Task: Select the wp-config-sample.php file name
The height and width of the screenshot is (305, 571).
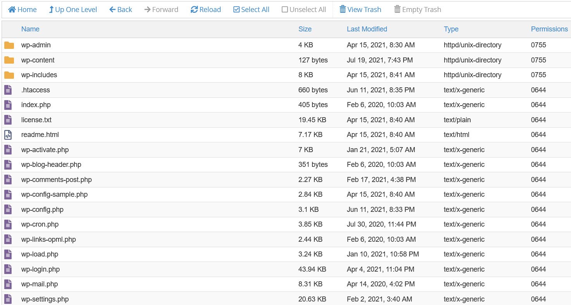Action: tap(55, 194)
